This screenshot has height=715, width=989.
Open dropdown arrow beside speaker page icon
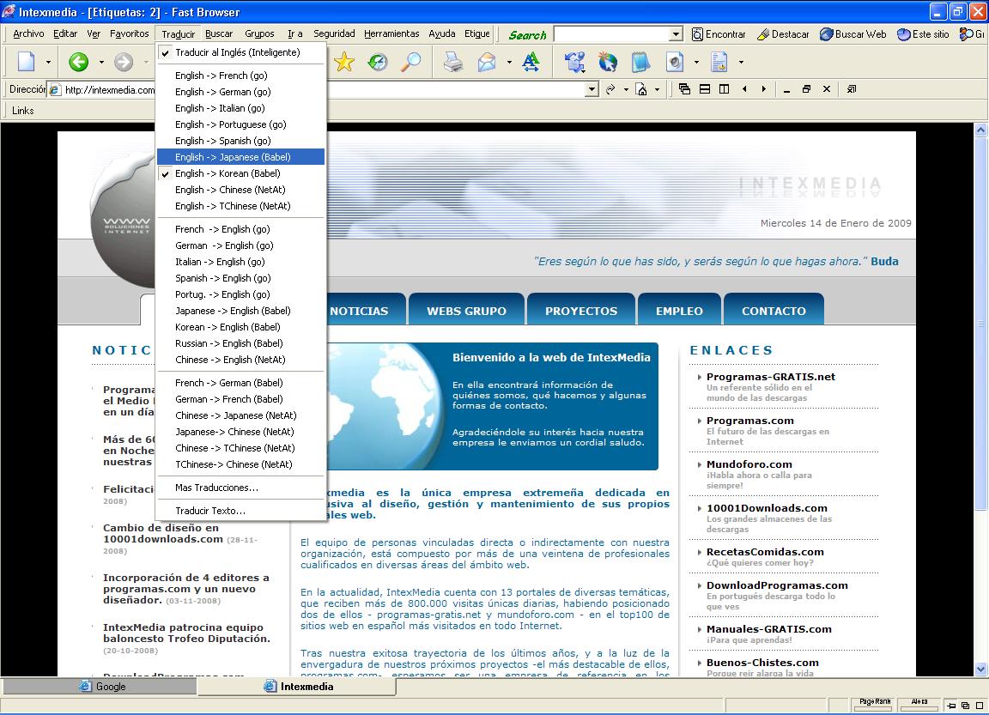[696, 62]
